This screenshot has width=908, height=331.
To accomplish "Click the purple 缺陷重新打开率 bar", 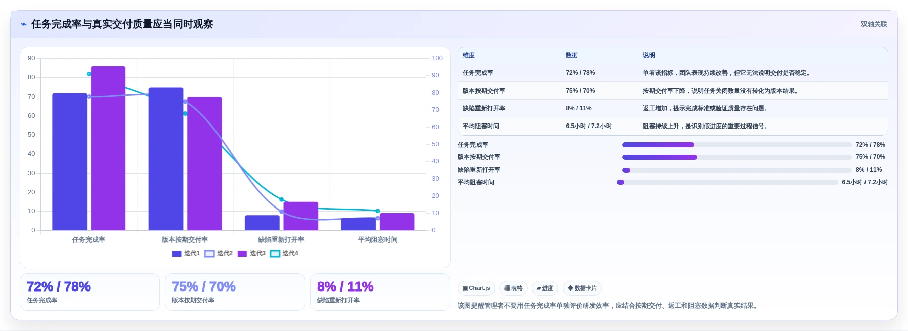I will click(x=301, y=216).
